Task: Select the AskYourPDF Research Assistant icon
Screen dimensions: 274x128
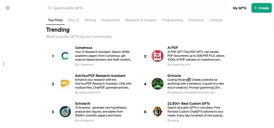Action: click(65, 84)
